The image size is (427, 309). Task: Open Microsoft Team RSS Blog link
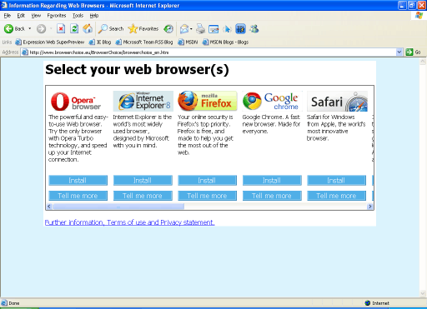tap(144, 42)
